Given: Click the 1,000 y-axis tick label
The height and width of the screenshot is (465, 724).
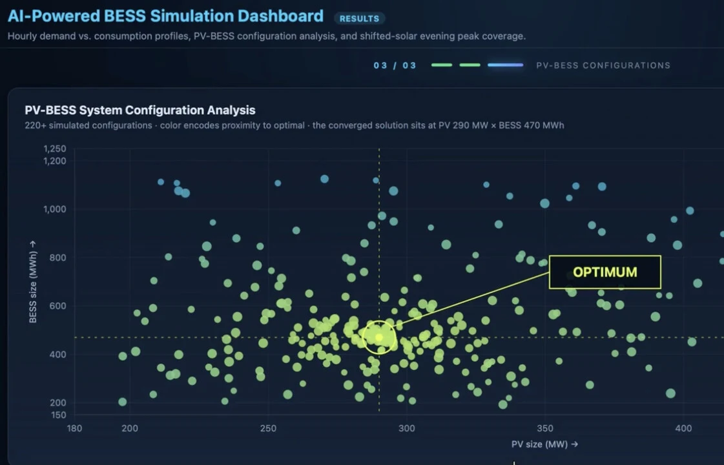Looking at the screenshot, I should coord(54,209).
